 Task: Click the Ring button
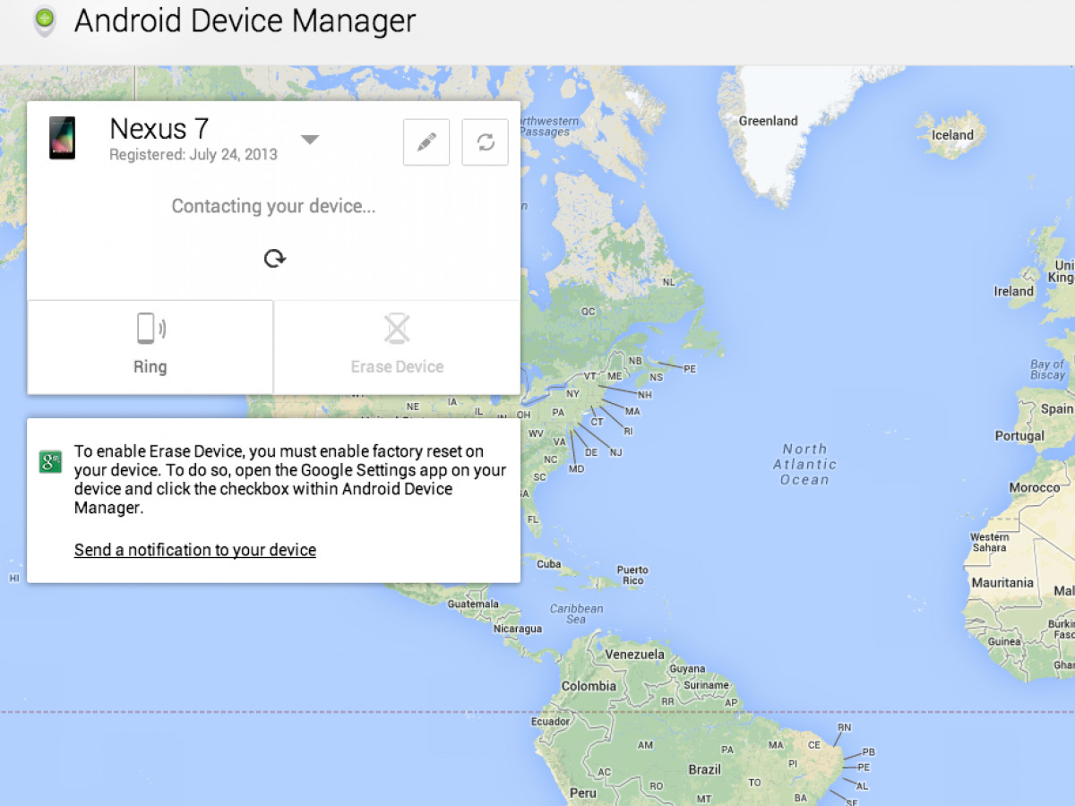point(150,347)
